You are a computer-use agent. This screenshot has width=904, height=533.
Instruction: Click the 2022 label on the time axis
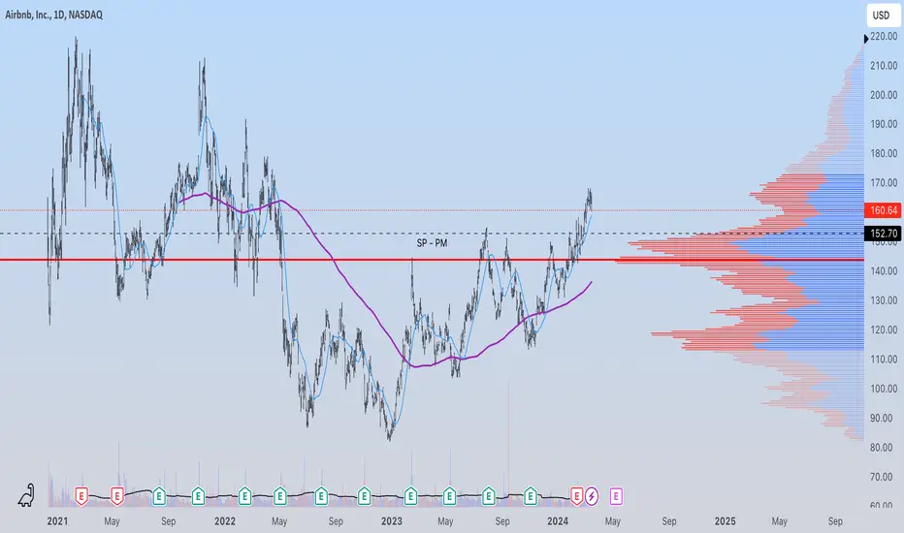click(x=225, y=521)
